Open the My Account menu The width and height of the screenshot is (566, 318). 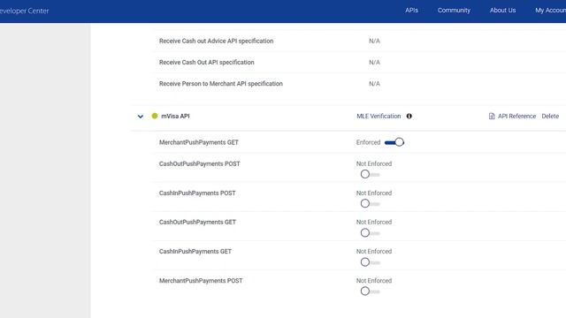(x=550, y=11)
